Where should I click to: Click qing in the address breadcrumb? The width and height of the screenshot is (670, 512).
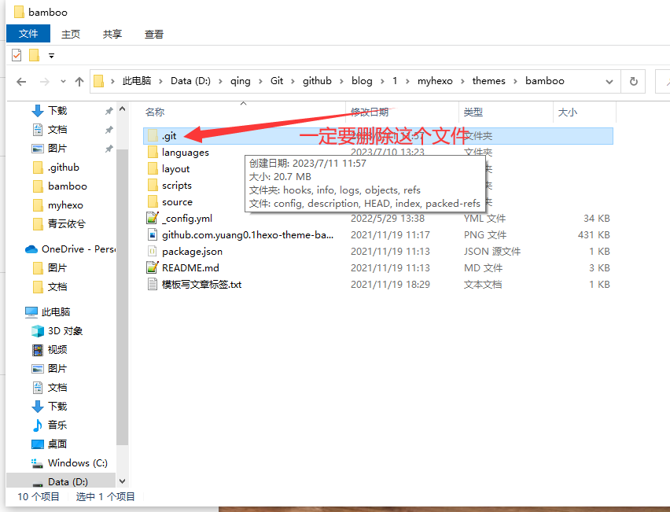(x=241, y=81)
